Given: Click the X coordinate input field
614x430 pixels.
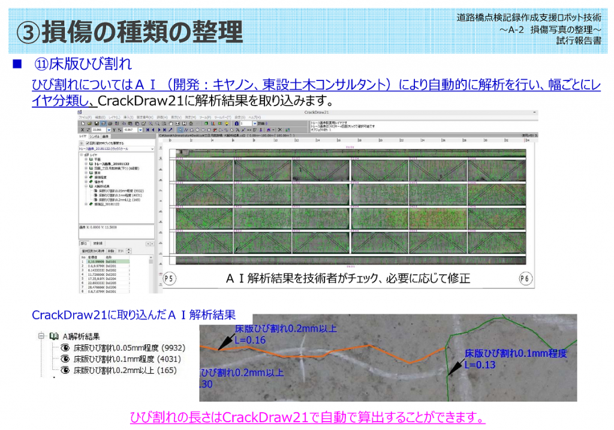Looking at the screenshot, I should pos(97,130).
